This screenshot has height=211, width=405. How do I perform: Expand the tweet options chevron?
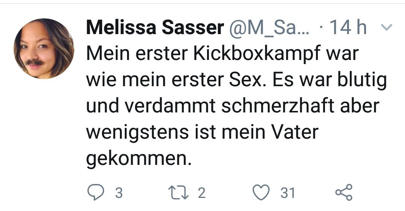387,27
